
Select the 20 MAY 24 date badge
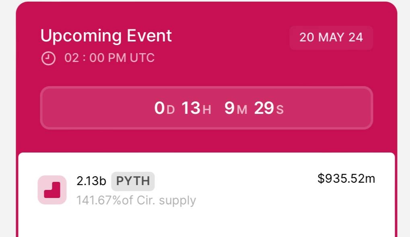click(x=331, y=37)
